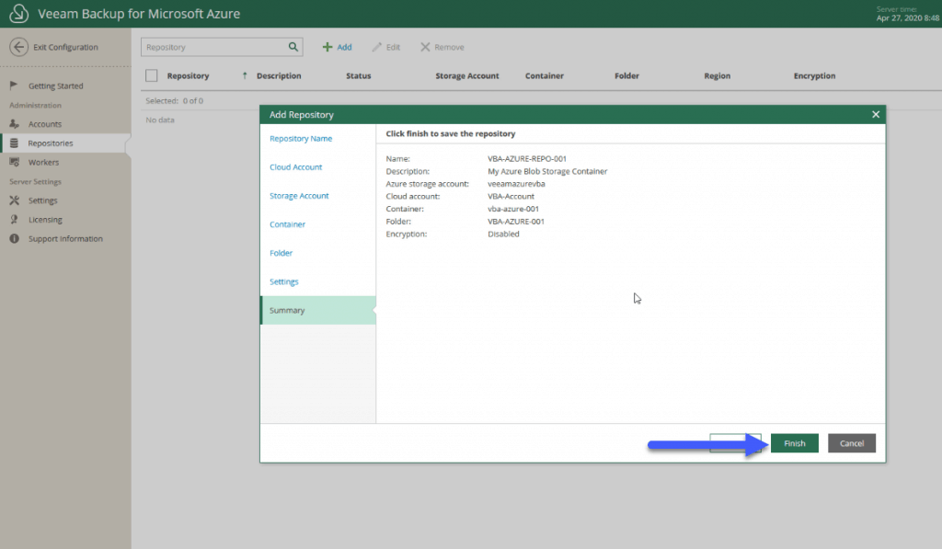Screen dimensions: 942x549
Task: Click the search magnifier icon
Action: point(293,47)
